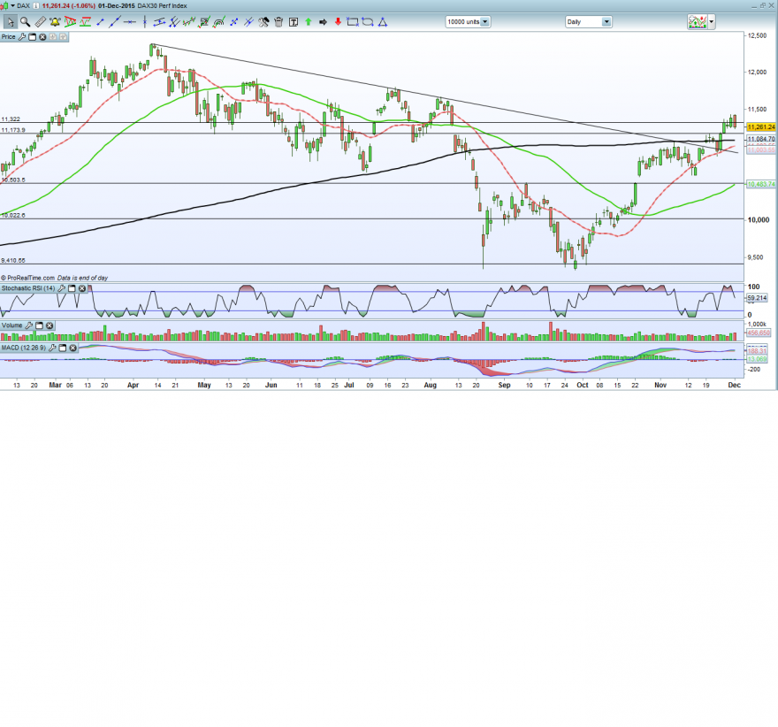Select the parallel channel drawing tool
The width and height of the screenshot is (778, 727).
tap(159, 22)
